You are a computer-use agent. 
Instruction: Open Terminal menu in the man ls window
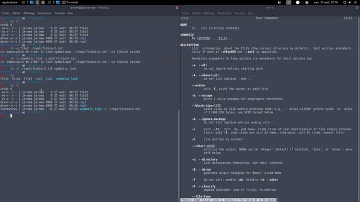pos(240,13)
